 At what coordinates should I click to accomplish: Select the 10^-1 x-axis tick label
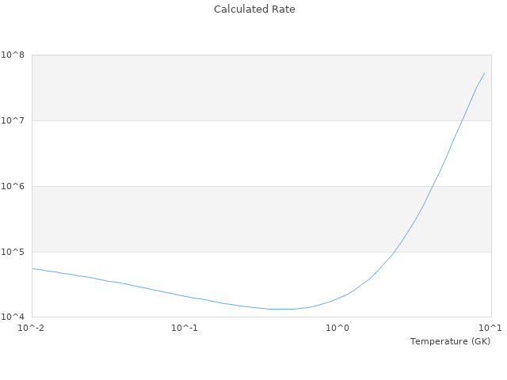185,328
